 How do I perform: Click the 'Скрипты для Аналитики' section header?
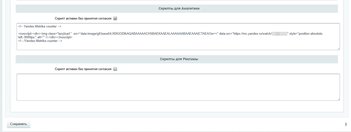[177, 9]
